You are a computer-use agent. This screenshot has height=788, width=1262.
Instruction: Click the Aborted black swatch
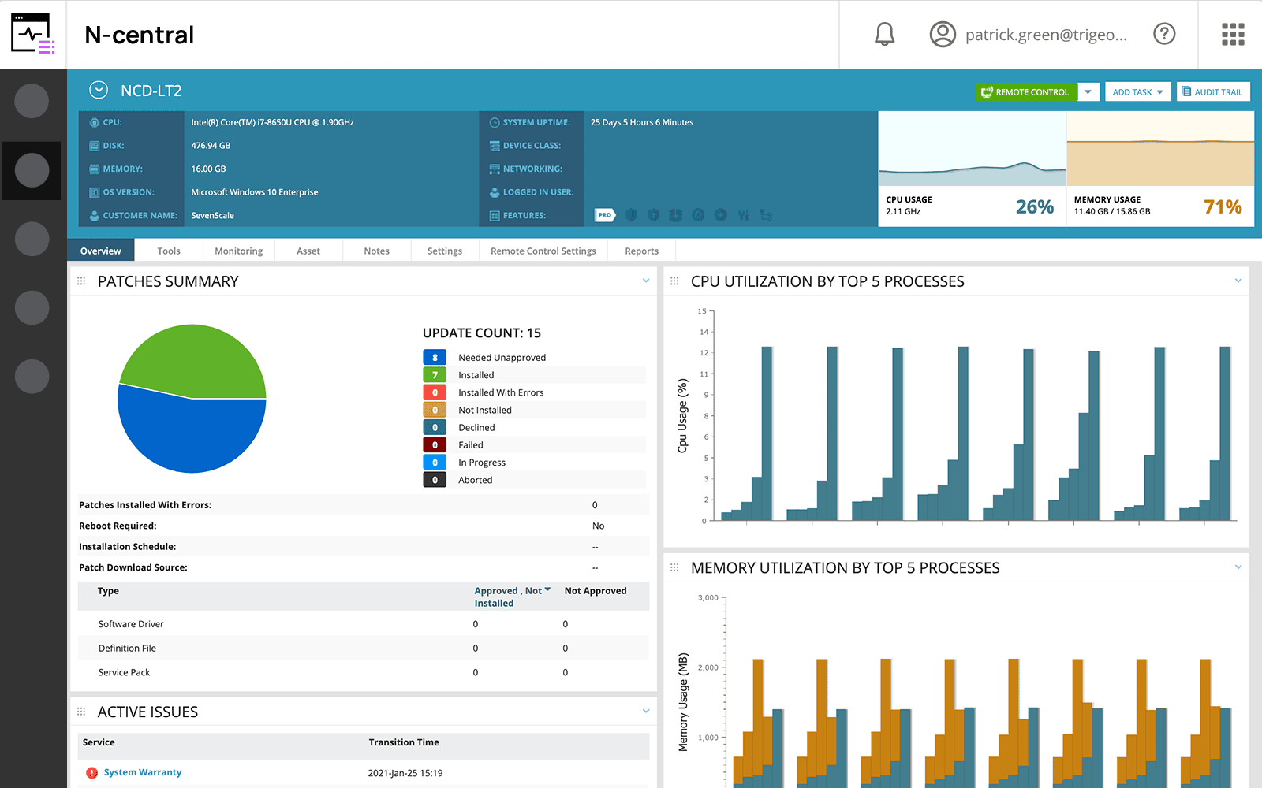[x=435, y=480]
